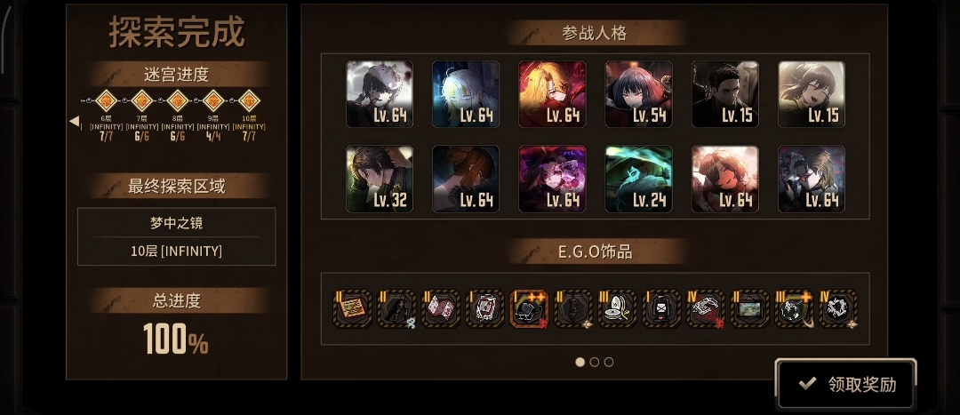Open the Lv.54 dark-haired identity portrait

click(x=638, y=93)
